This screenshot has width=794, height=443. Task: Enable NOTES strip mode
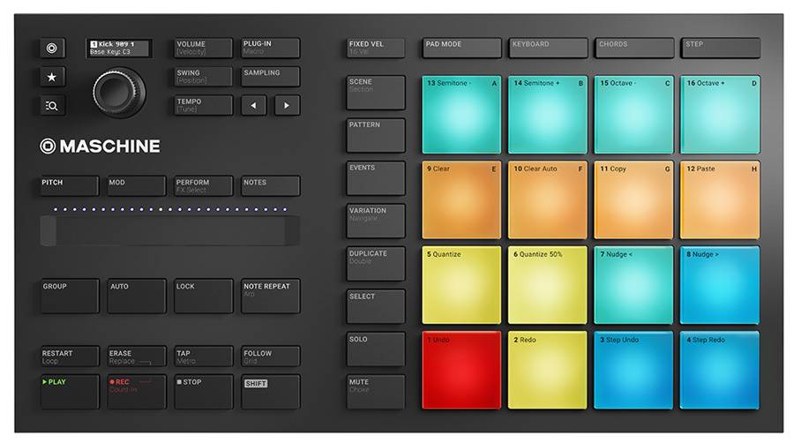(x=271, y=186)
